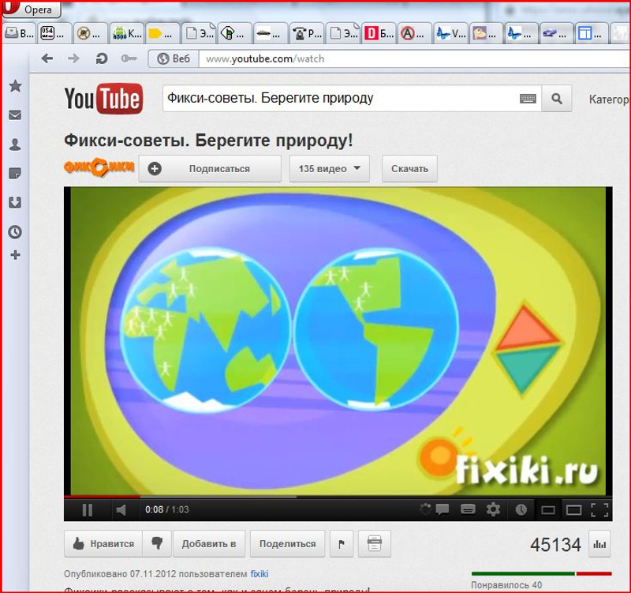Open the on-screen keyboard icon
This screenshot has width=631, height=593.
point(528,99)
